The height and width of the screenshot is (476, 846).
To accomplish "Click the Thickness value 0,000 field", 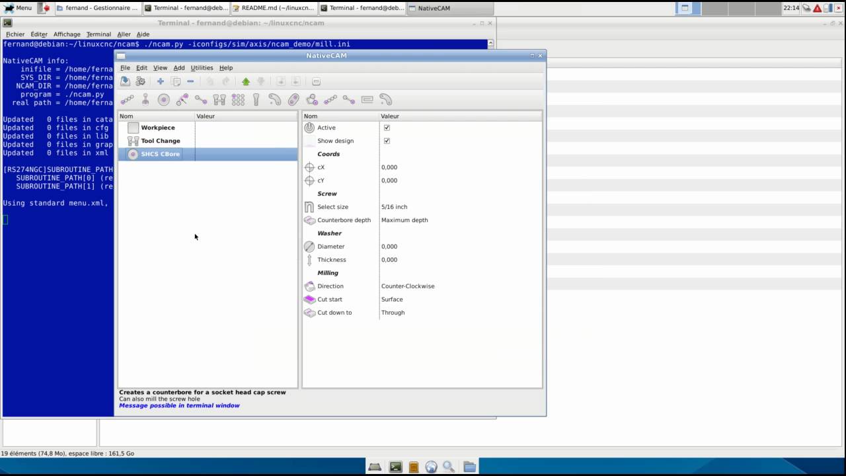I will 461,260.
